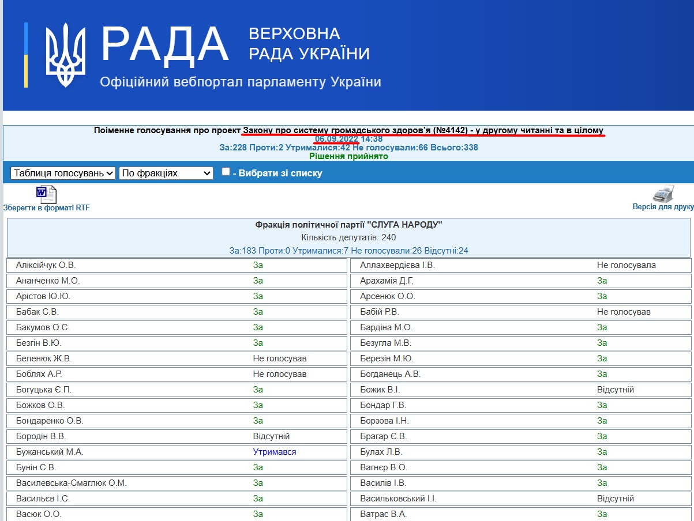Select deputy Ананченко М.О.
694x521 pixels.
point(48,281)
